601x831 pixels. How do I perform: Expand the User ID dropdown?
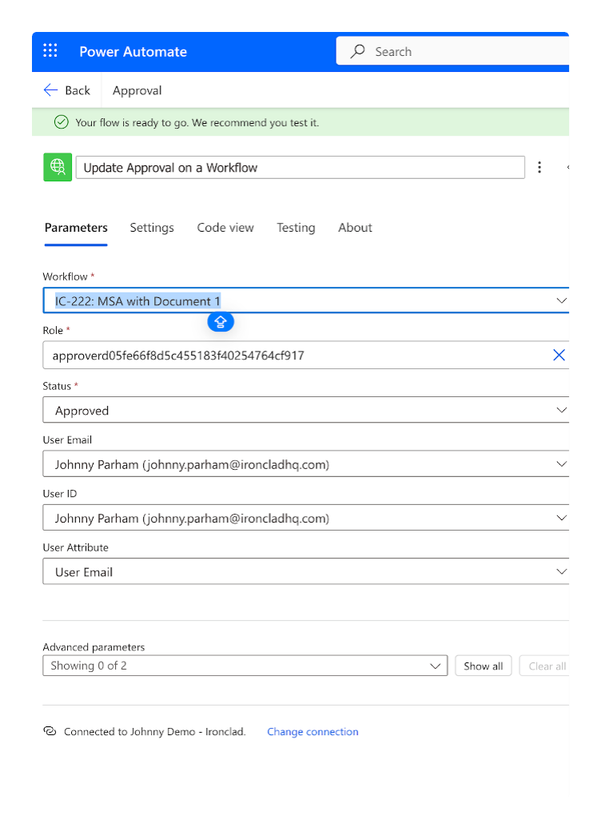[561, 518]
